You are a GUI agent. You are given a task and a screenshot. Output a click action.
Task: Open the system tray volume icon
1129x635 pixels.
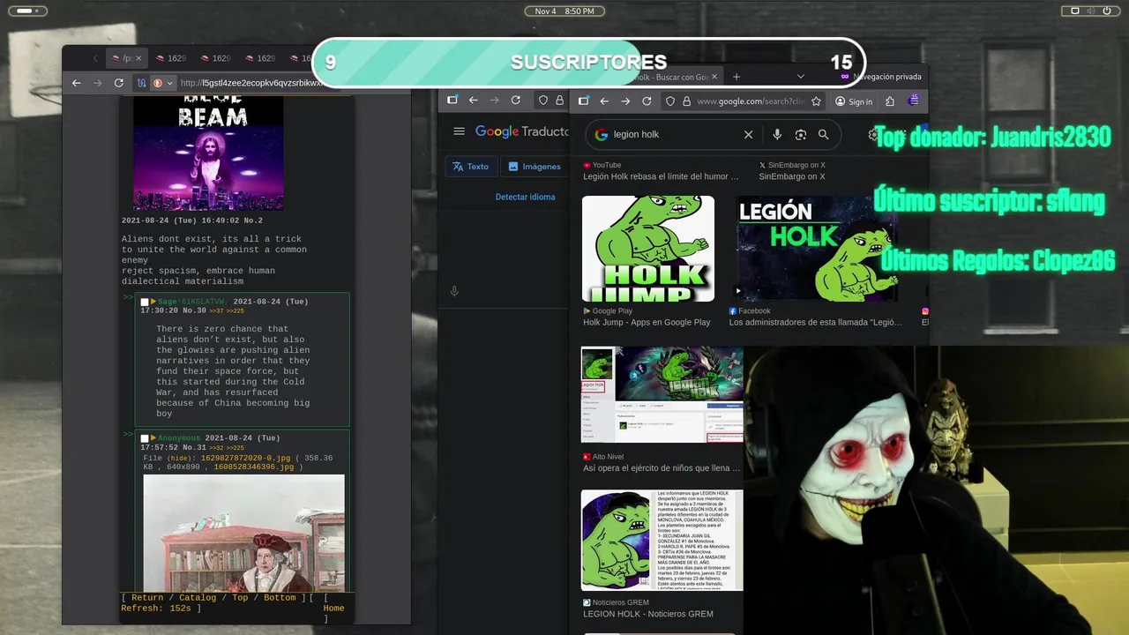click(1091, 11)
